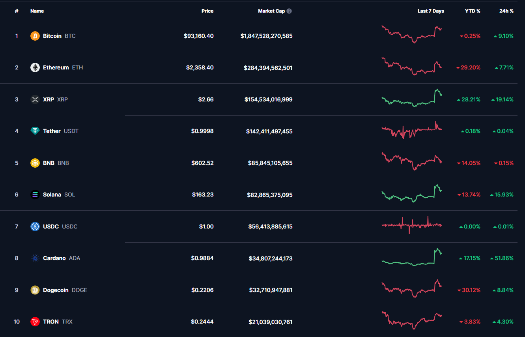The width and height of the screenshot is (525, 337).
Task: Click the USDC logo icon
Action: (x=35, y=227)
